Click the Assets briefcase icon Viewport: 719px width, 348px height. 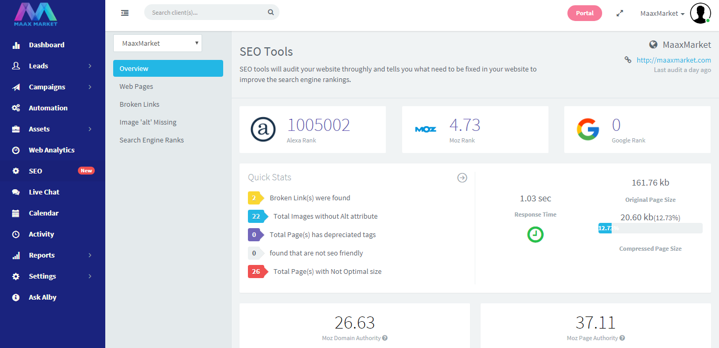coord(16,129)
